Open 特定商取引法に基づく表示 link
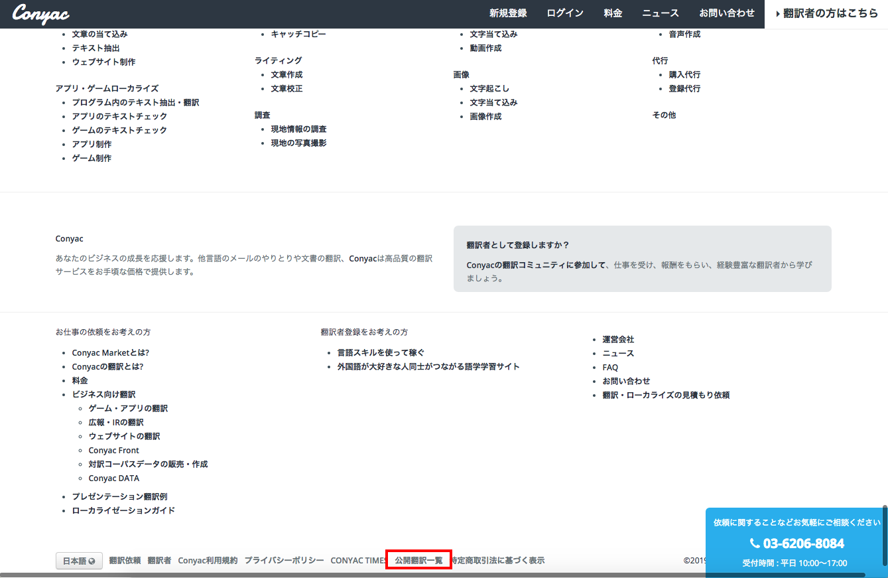The height and width of the screenshot is (578, 888). coord(498,561)
